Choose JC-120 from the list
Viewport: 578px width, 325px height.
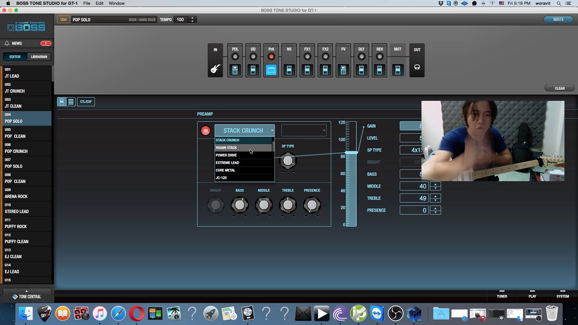tap(243, 178)
